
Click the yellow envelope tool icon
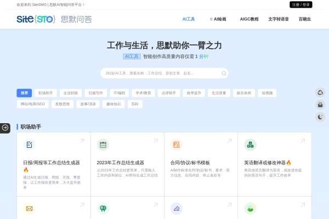[30, 209]
